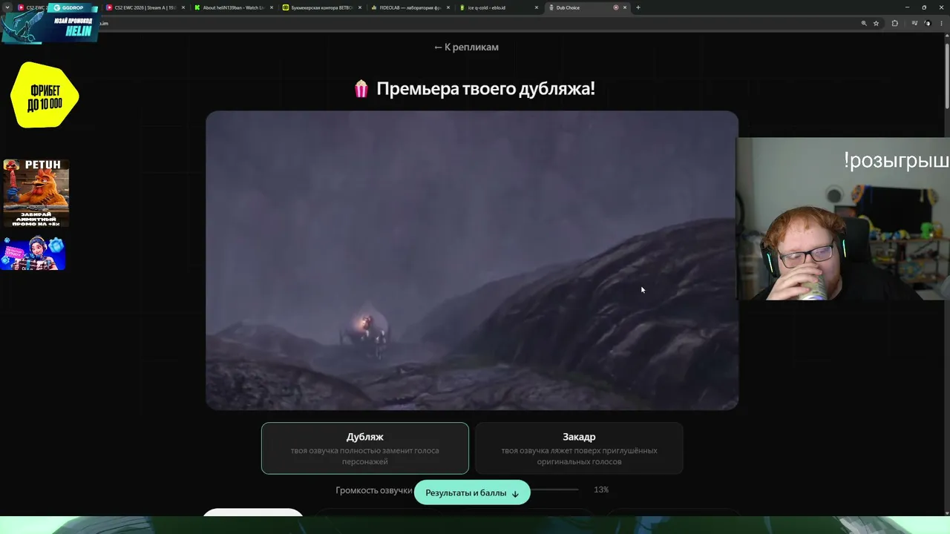Click the voiceover volume slider track

coord(554,489)
